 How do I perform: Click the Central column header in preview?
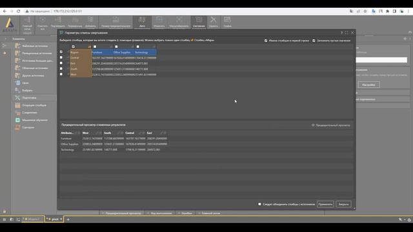pos(135,133)
